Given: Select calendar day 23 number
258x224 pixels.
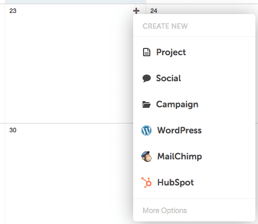Looking at the screenshot, I should click(x=13, y=11).
